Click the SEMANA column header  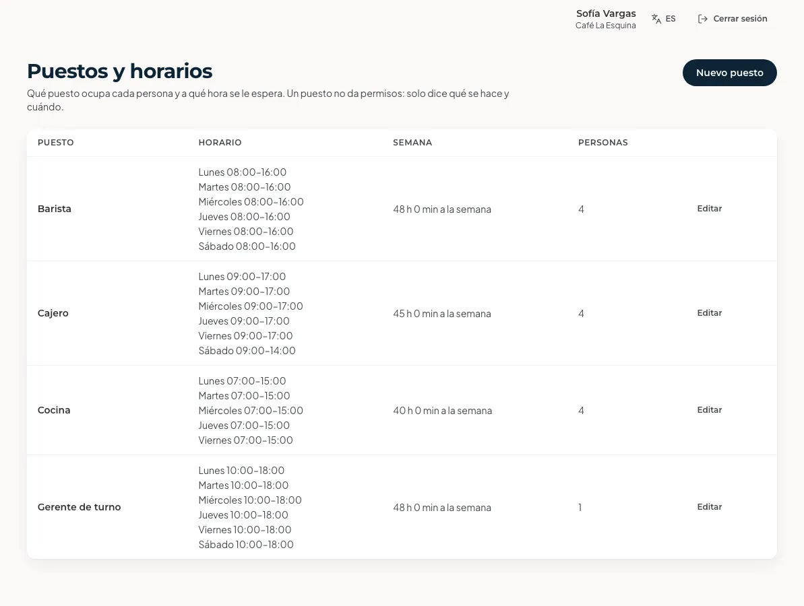click(x=412, y=142)
